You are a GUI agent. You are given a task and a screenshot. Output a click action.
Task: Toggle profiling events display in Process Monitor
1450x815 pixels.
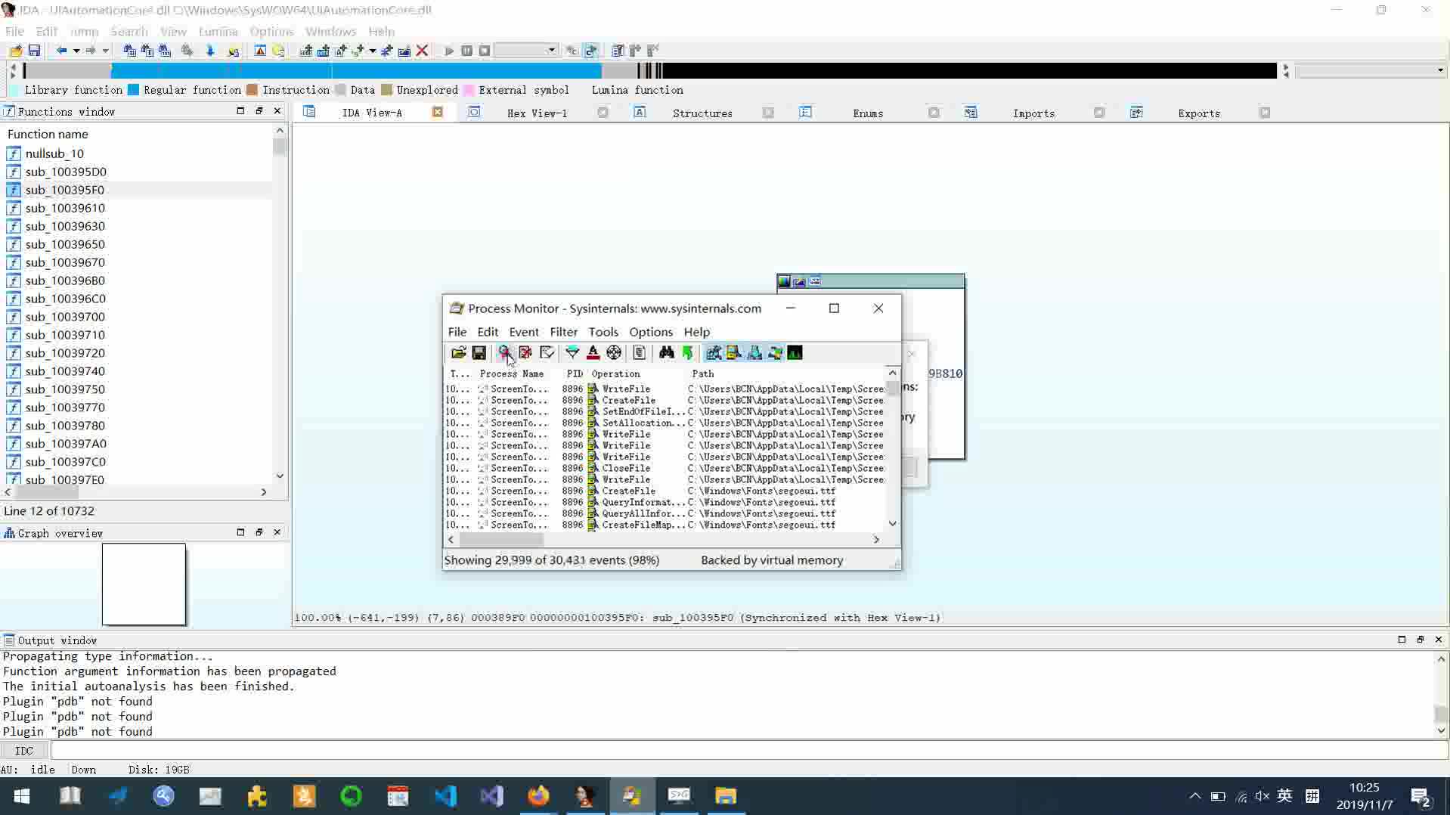pos(795,353)
